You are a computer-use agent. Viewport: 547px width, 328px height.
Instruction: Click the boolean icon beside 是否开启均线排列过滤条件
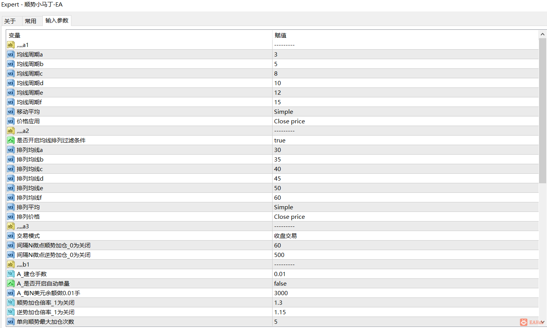point(11,140)
